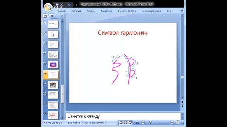Switch to Outline pane tab

click(52, 16)
